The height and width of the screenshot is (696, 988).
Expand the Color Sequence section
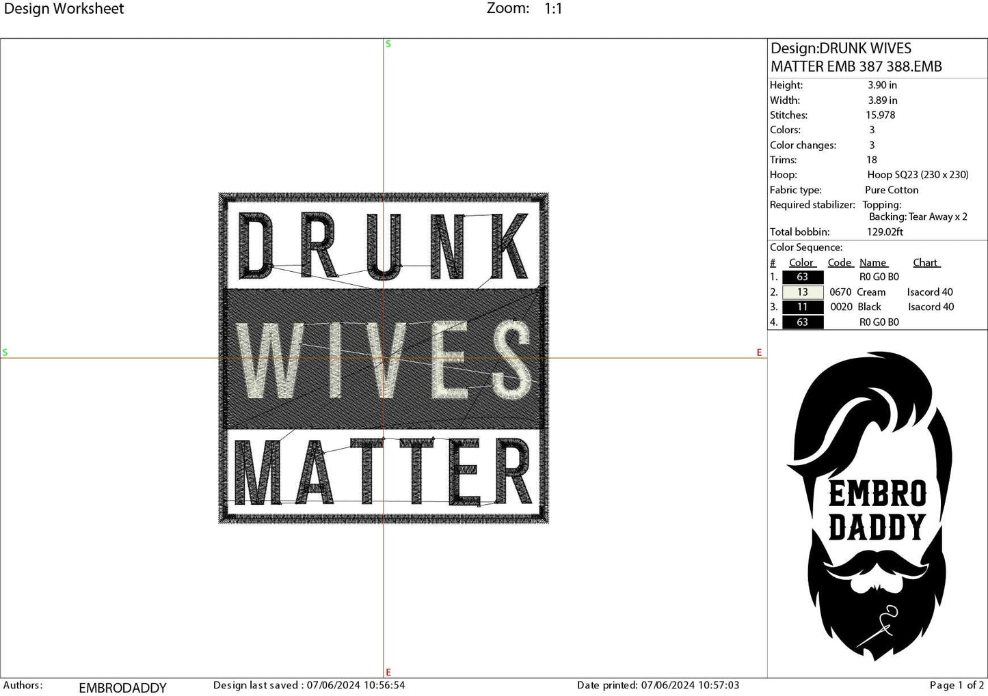807,247
